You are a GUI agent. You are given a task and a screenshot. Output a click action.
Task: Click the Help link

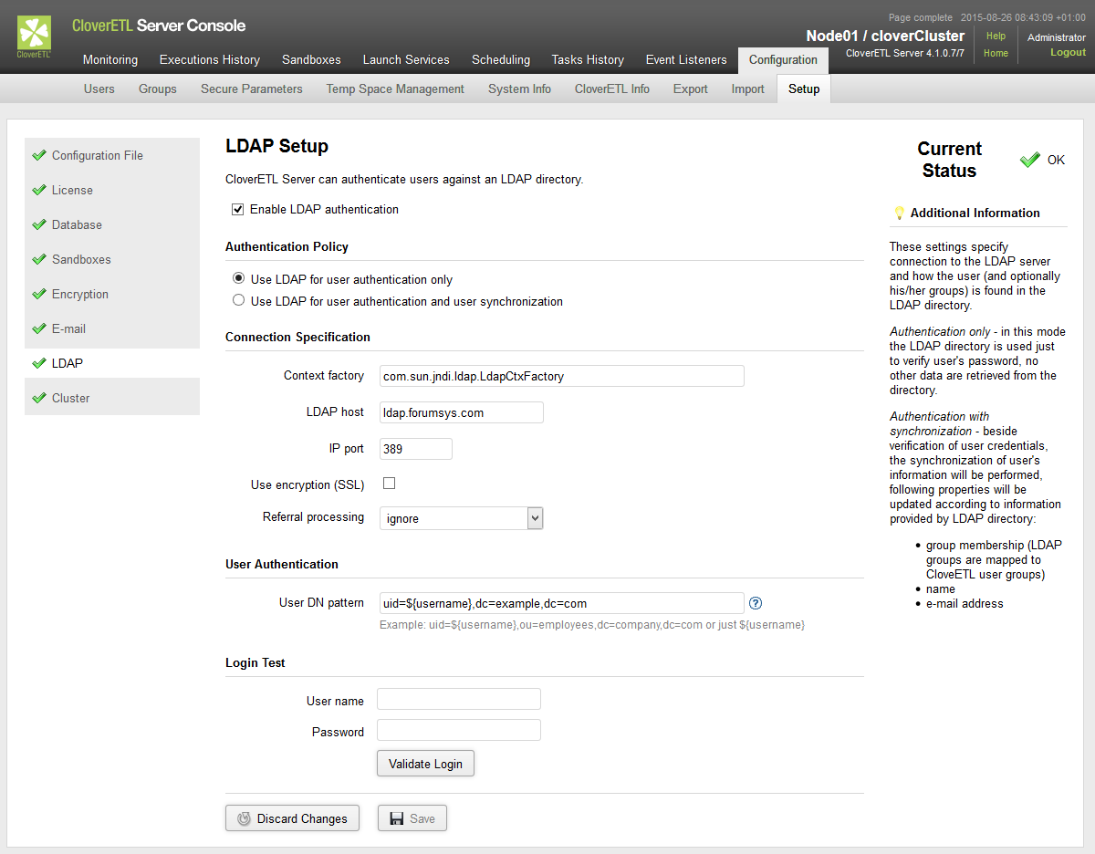coord(996,36)
